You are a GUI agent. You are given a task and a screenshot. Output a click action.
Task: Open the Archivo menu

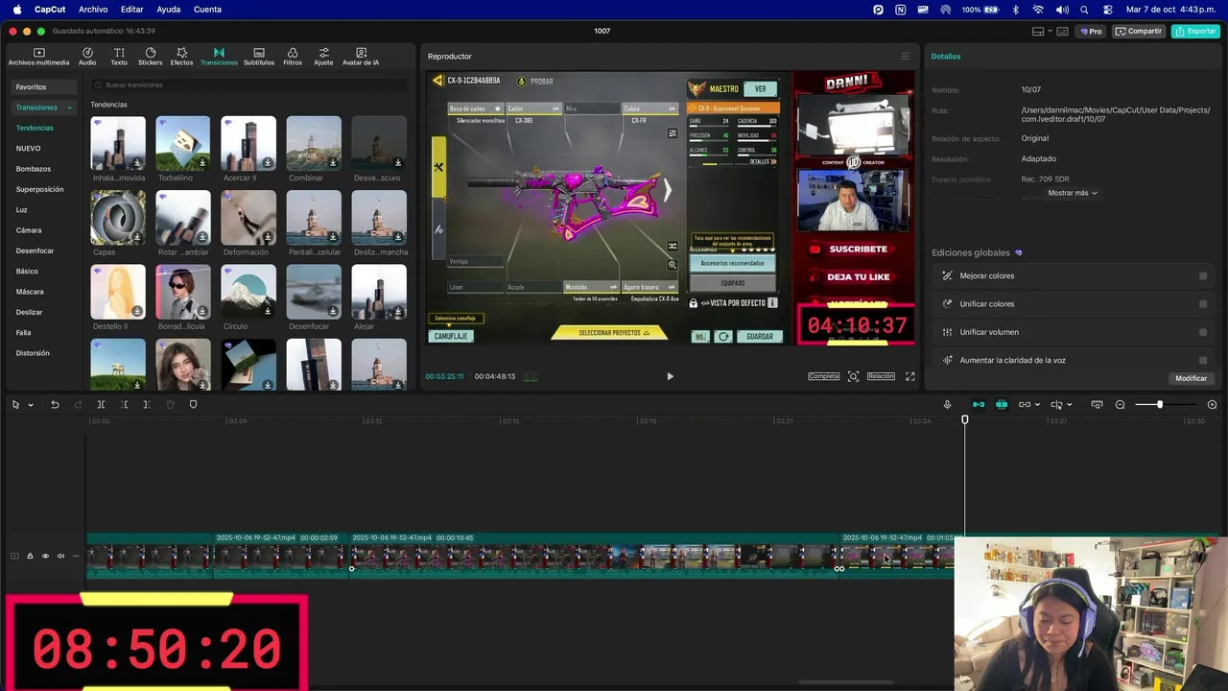tap(93, 10)
